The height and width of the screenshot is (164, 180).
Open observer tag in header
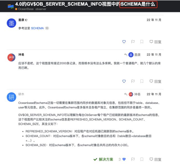pos(41,9)
